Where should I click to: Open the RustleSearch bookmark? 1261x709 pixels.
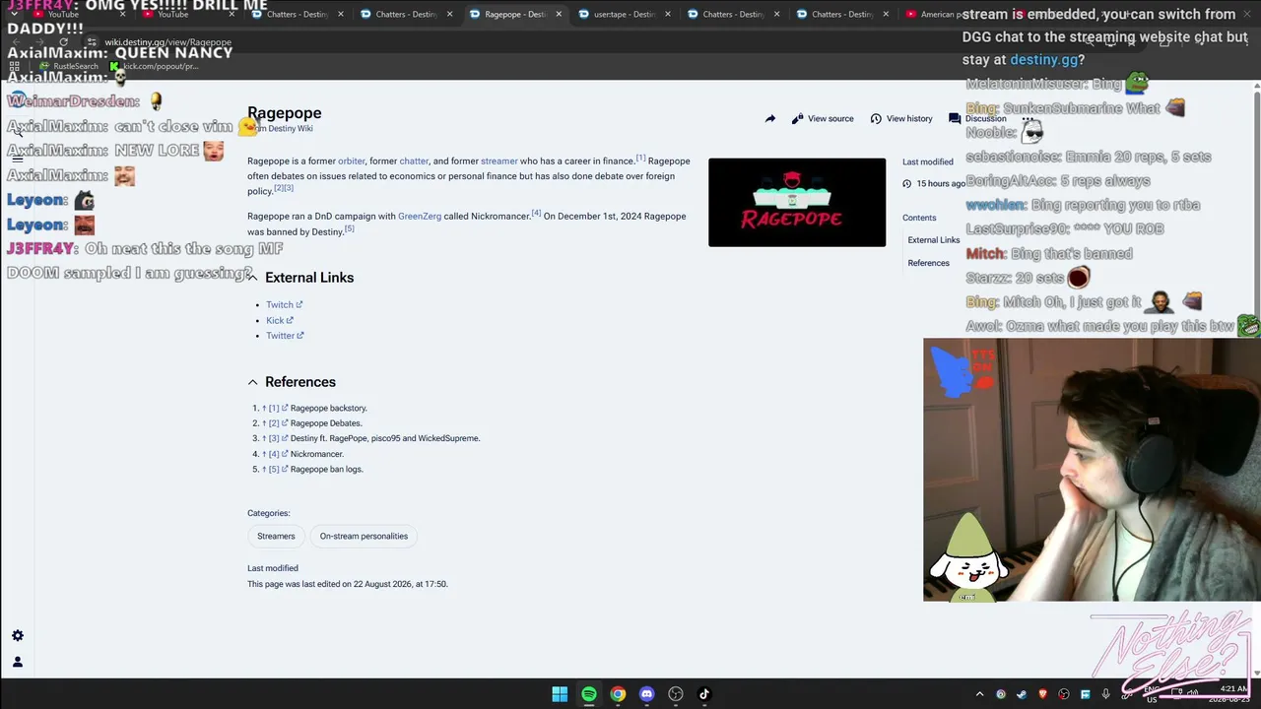coord(69,67)
